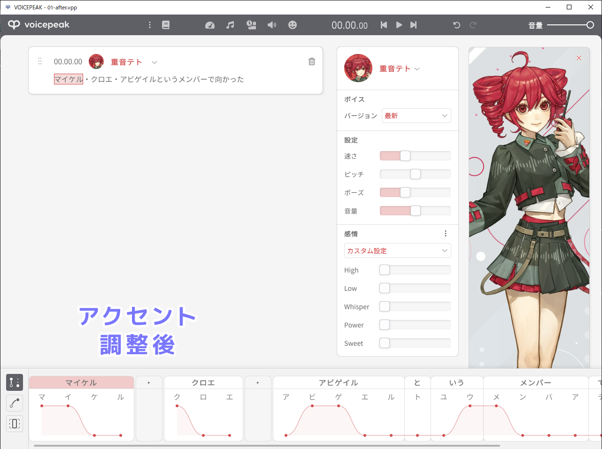Image resolution: width=602 pixels, height=449 pixels.
Task: Expand 重音テト narrator dropdown in side panel
Action: 417,69
